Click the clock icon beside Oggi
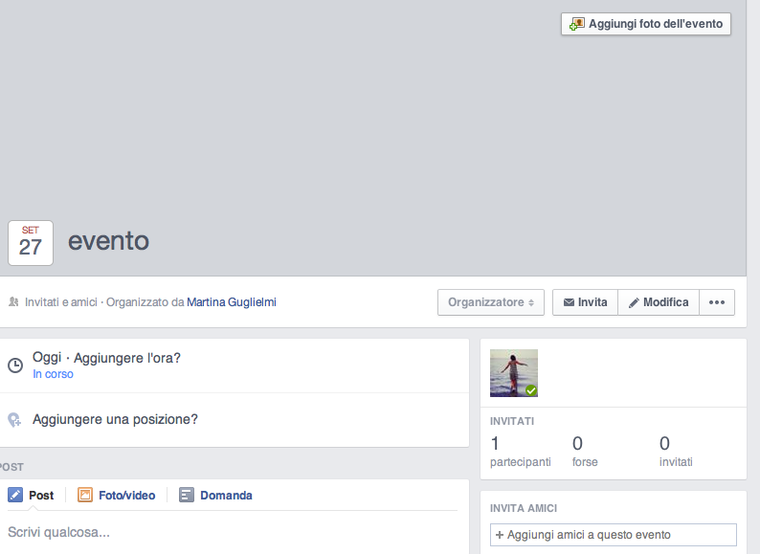The width and height of the screenshot is (760, 554). tap(15, 366)
